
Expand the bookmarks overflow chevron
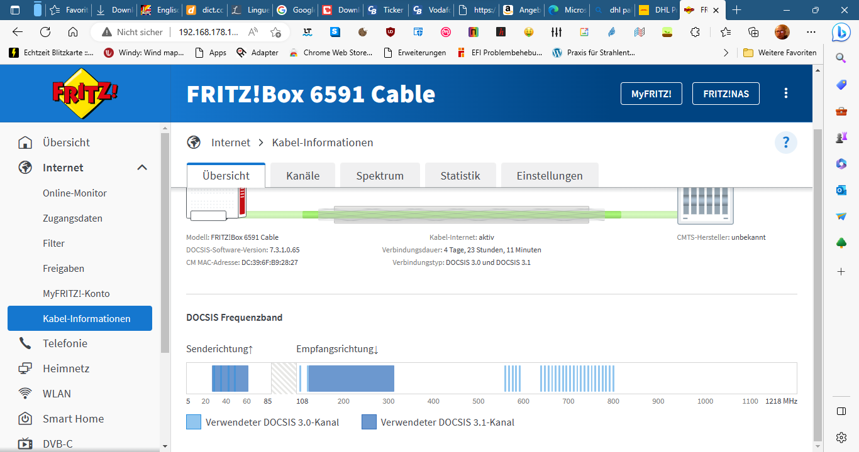click(727, 53)
